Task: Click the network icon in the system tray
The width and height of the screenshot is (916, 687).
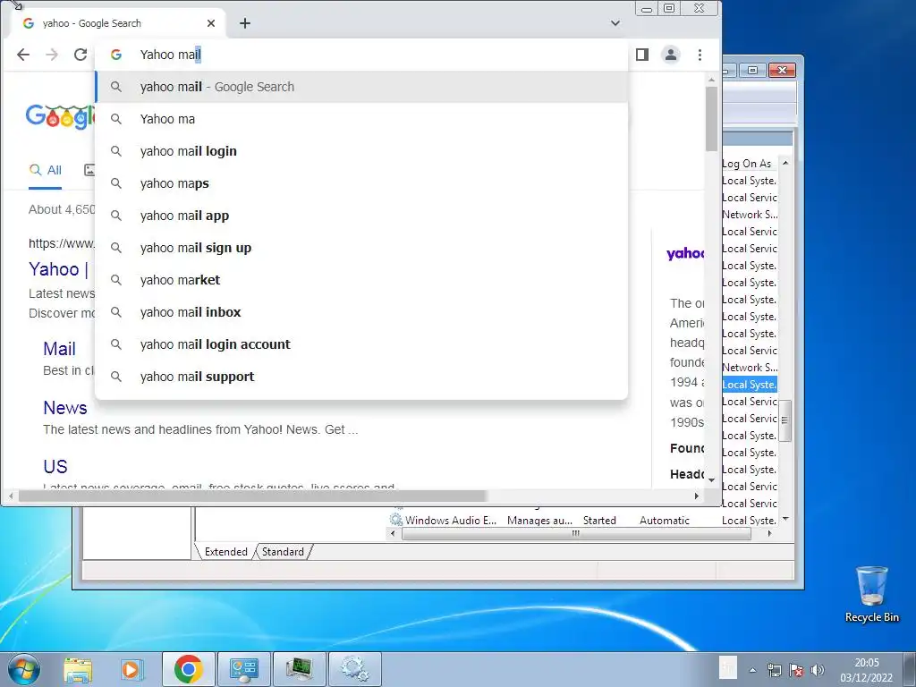Action: 774,670
